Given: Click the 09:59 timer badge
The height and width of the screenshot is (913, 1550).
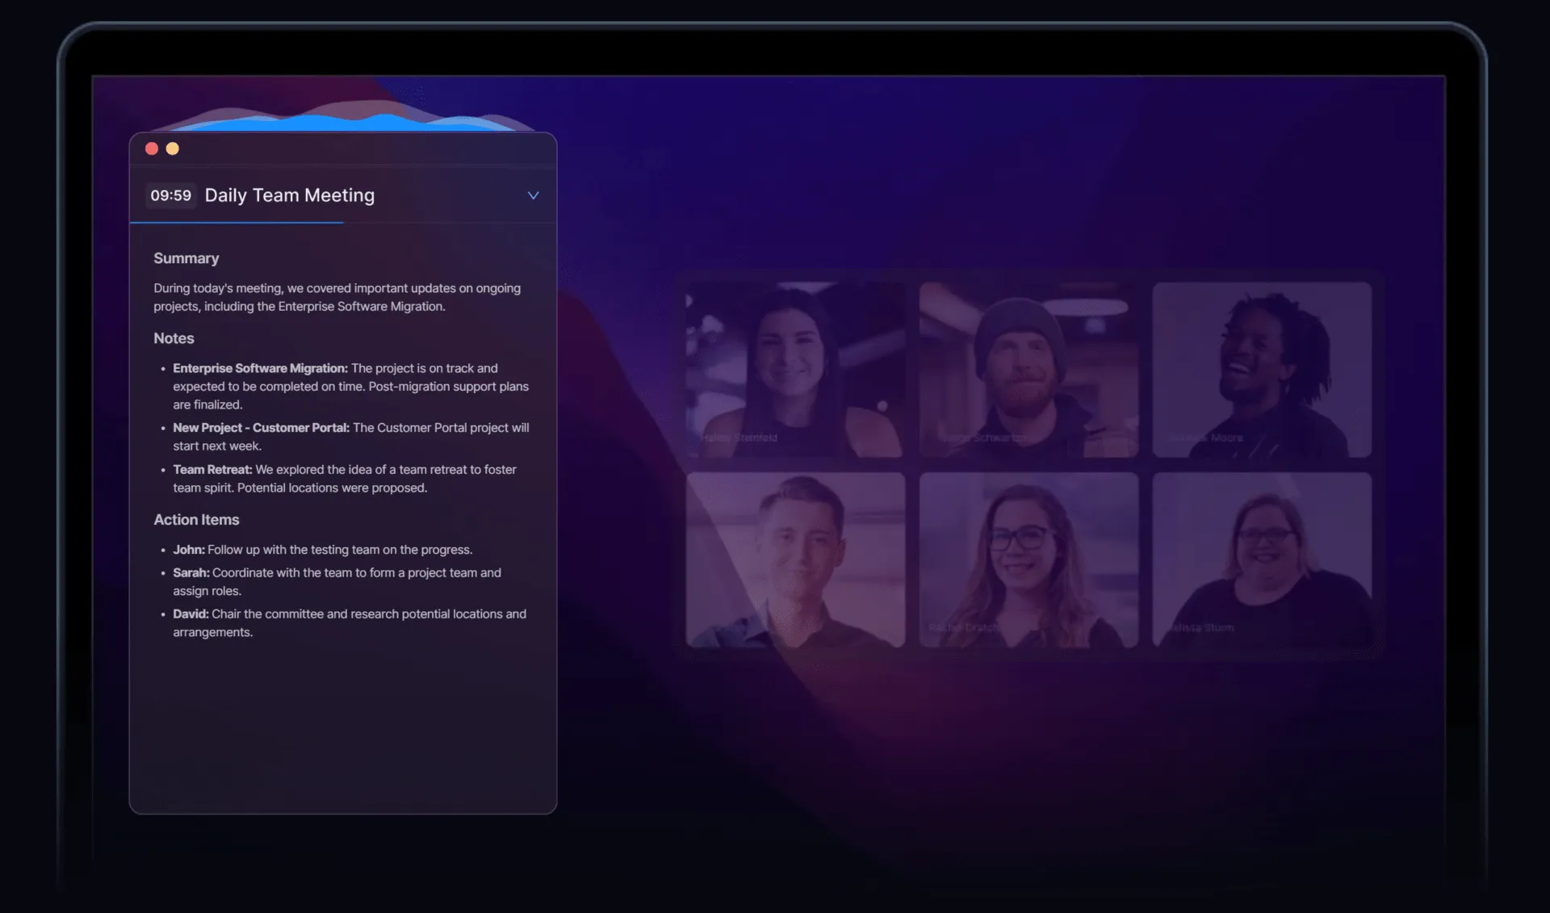Looking at the screenshot, I should 170,195.
